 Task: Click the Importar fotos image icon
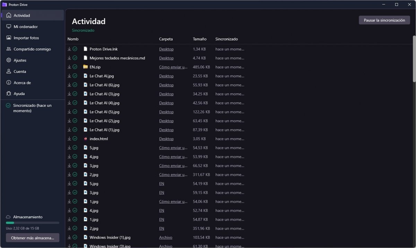tap(9, 38)
